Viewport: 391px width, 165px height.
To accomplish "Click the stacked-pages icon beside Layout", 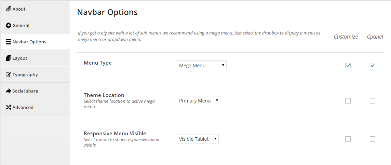I will 9,58.
